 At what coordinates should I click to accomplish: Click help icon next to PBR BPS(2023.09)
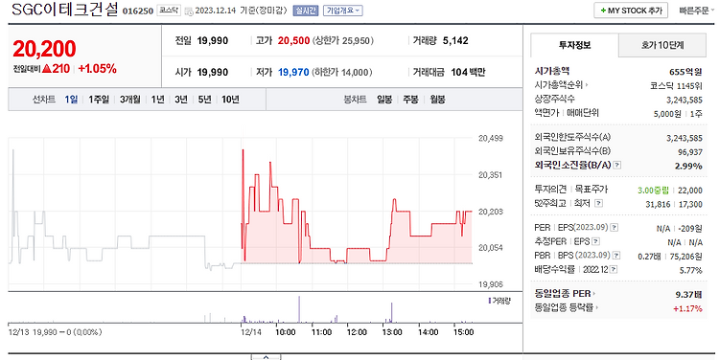coord(616,255)
